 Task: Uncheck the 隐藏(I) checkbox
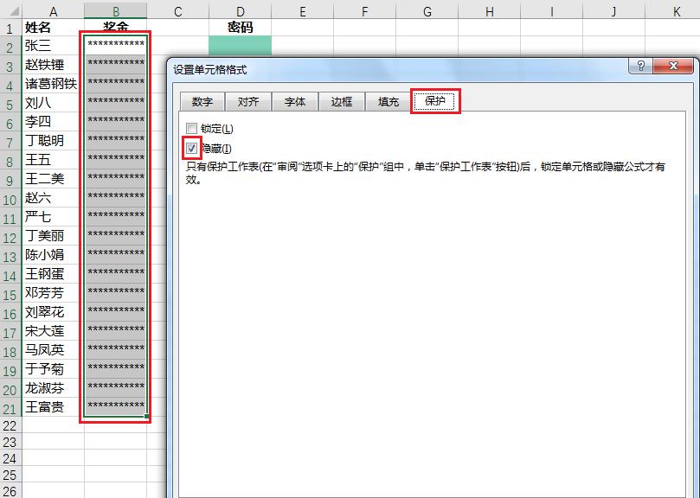pyautogui.click(x=191, y=148)
